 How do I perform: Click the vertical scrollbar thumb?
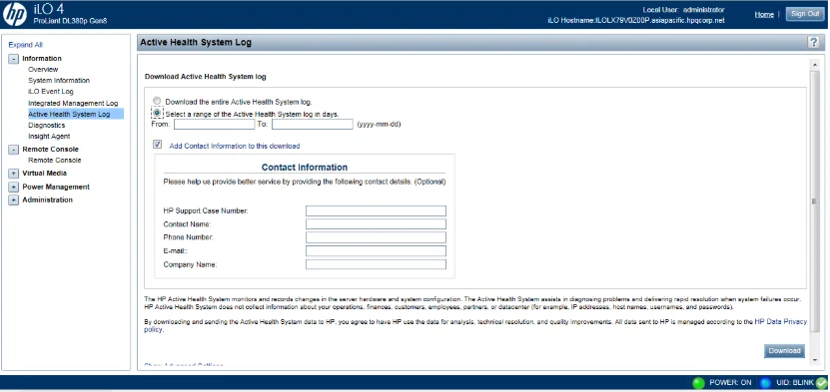pyautogui.click(x=814, y=201)
